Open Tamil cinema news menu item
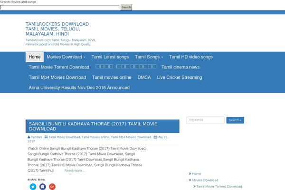The image size is (285, 190). pyautogui.click(x=180, y=67)
